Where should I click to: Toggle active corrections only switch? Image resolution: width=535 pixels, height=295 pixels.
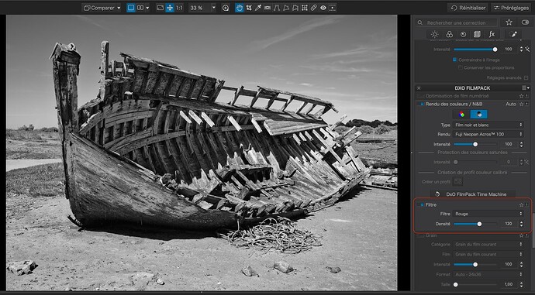[526, 22]
